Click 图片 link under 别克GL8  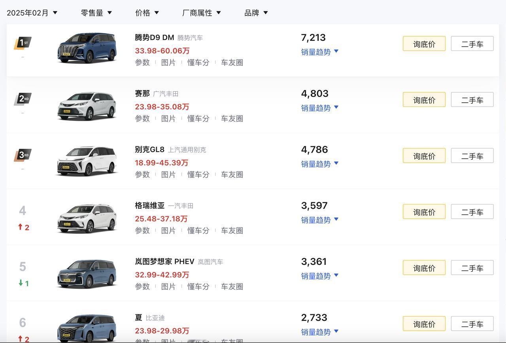pyautogui.click(x=168, y=174)
